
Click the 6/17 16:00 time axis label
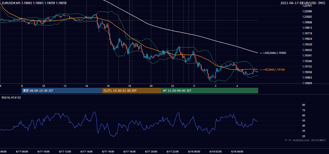tap(108, 151)
